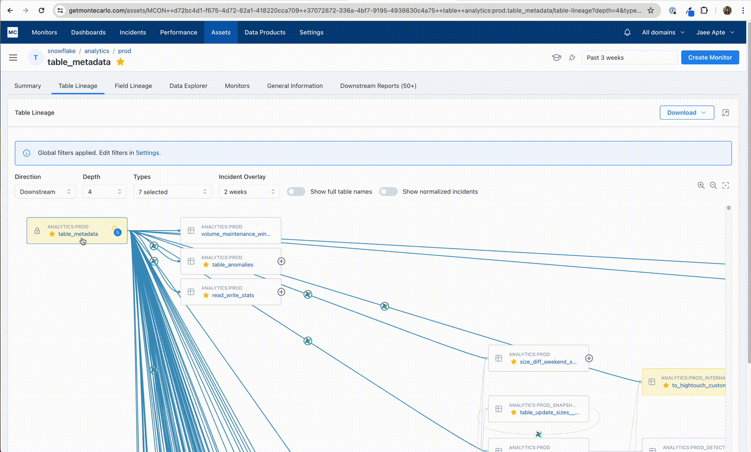Click table icon on to_hightouch node
Image resolution: width=751 pixels, height=452 pixels.
tap(652, 382)
